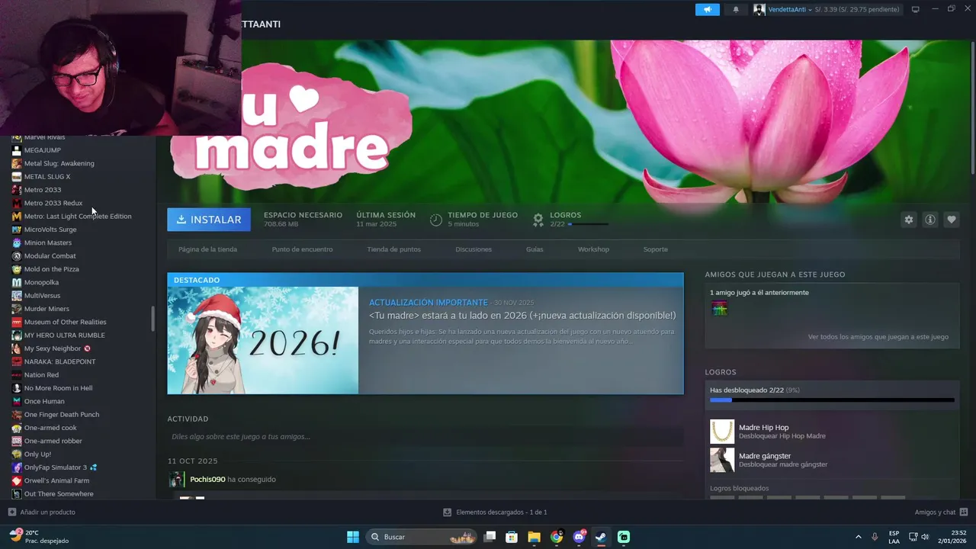Click the friend avatar who played previously
Image resolution: width=976 pixels, height=549 pixels.
tap(719, 308)
